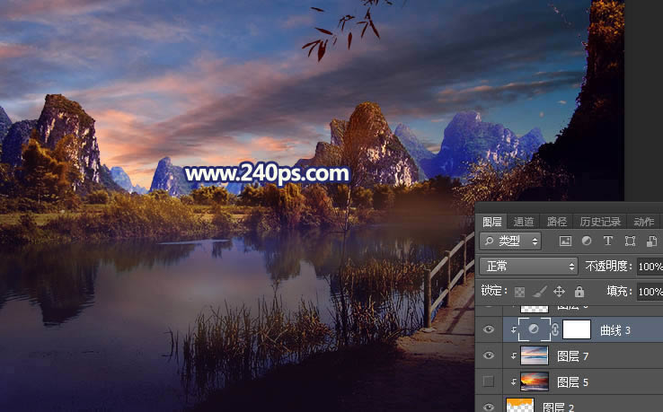Filter layers by shape type
Image resolution: width=663 pixels, height=412 pixels.
point(630,241)
